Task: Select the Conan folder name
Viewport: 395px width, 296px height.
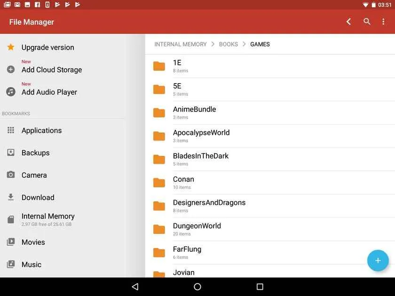Action: pos(183,179)
